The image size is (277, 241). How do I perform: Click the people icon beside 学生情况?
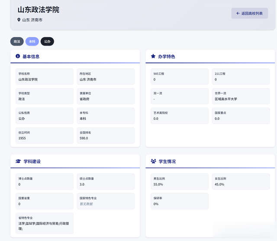pyautogui.click(x=153, y=161)
